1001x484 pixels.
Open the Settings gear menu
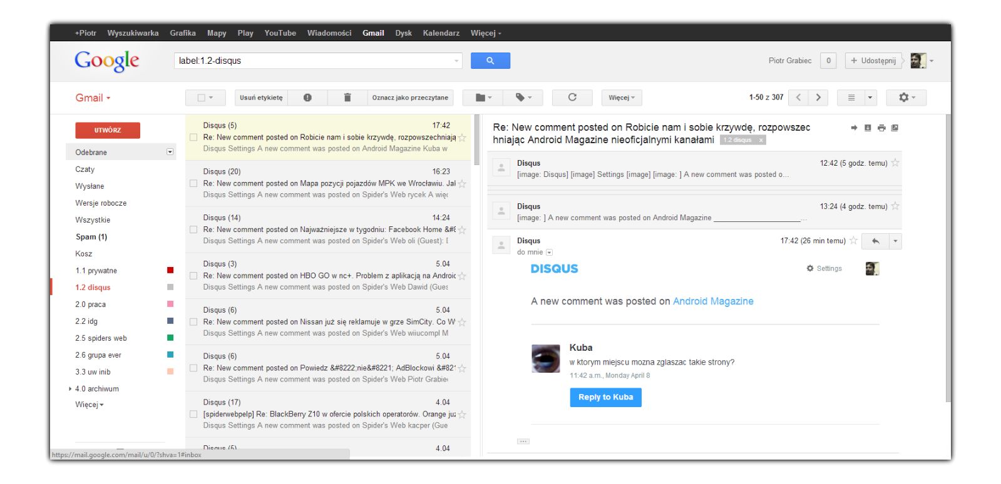(906, 98)
